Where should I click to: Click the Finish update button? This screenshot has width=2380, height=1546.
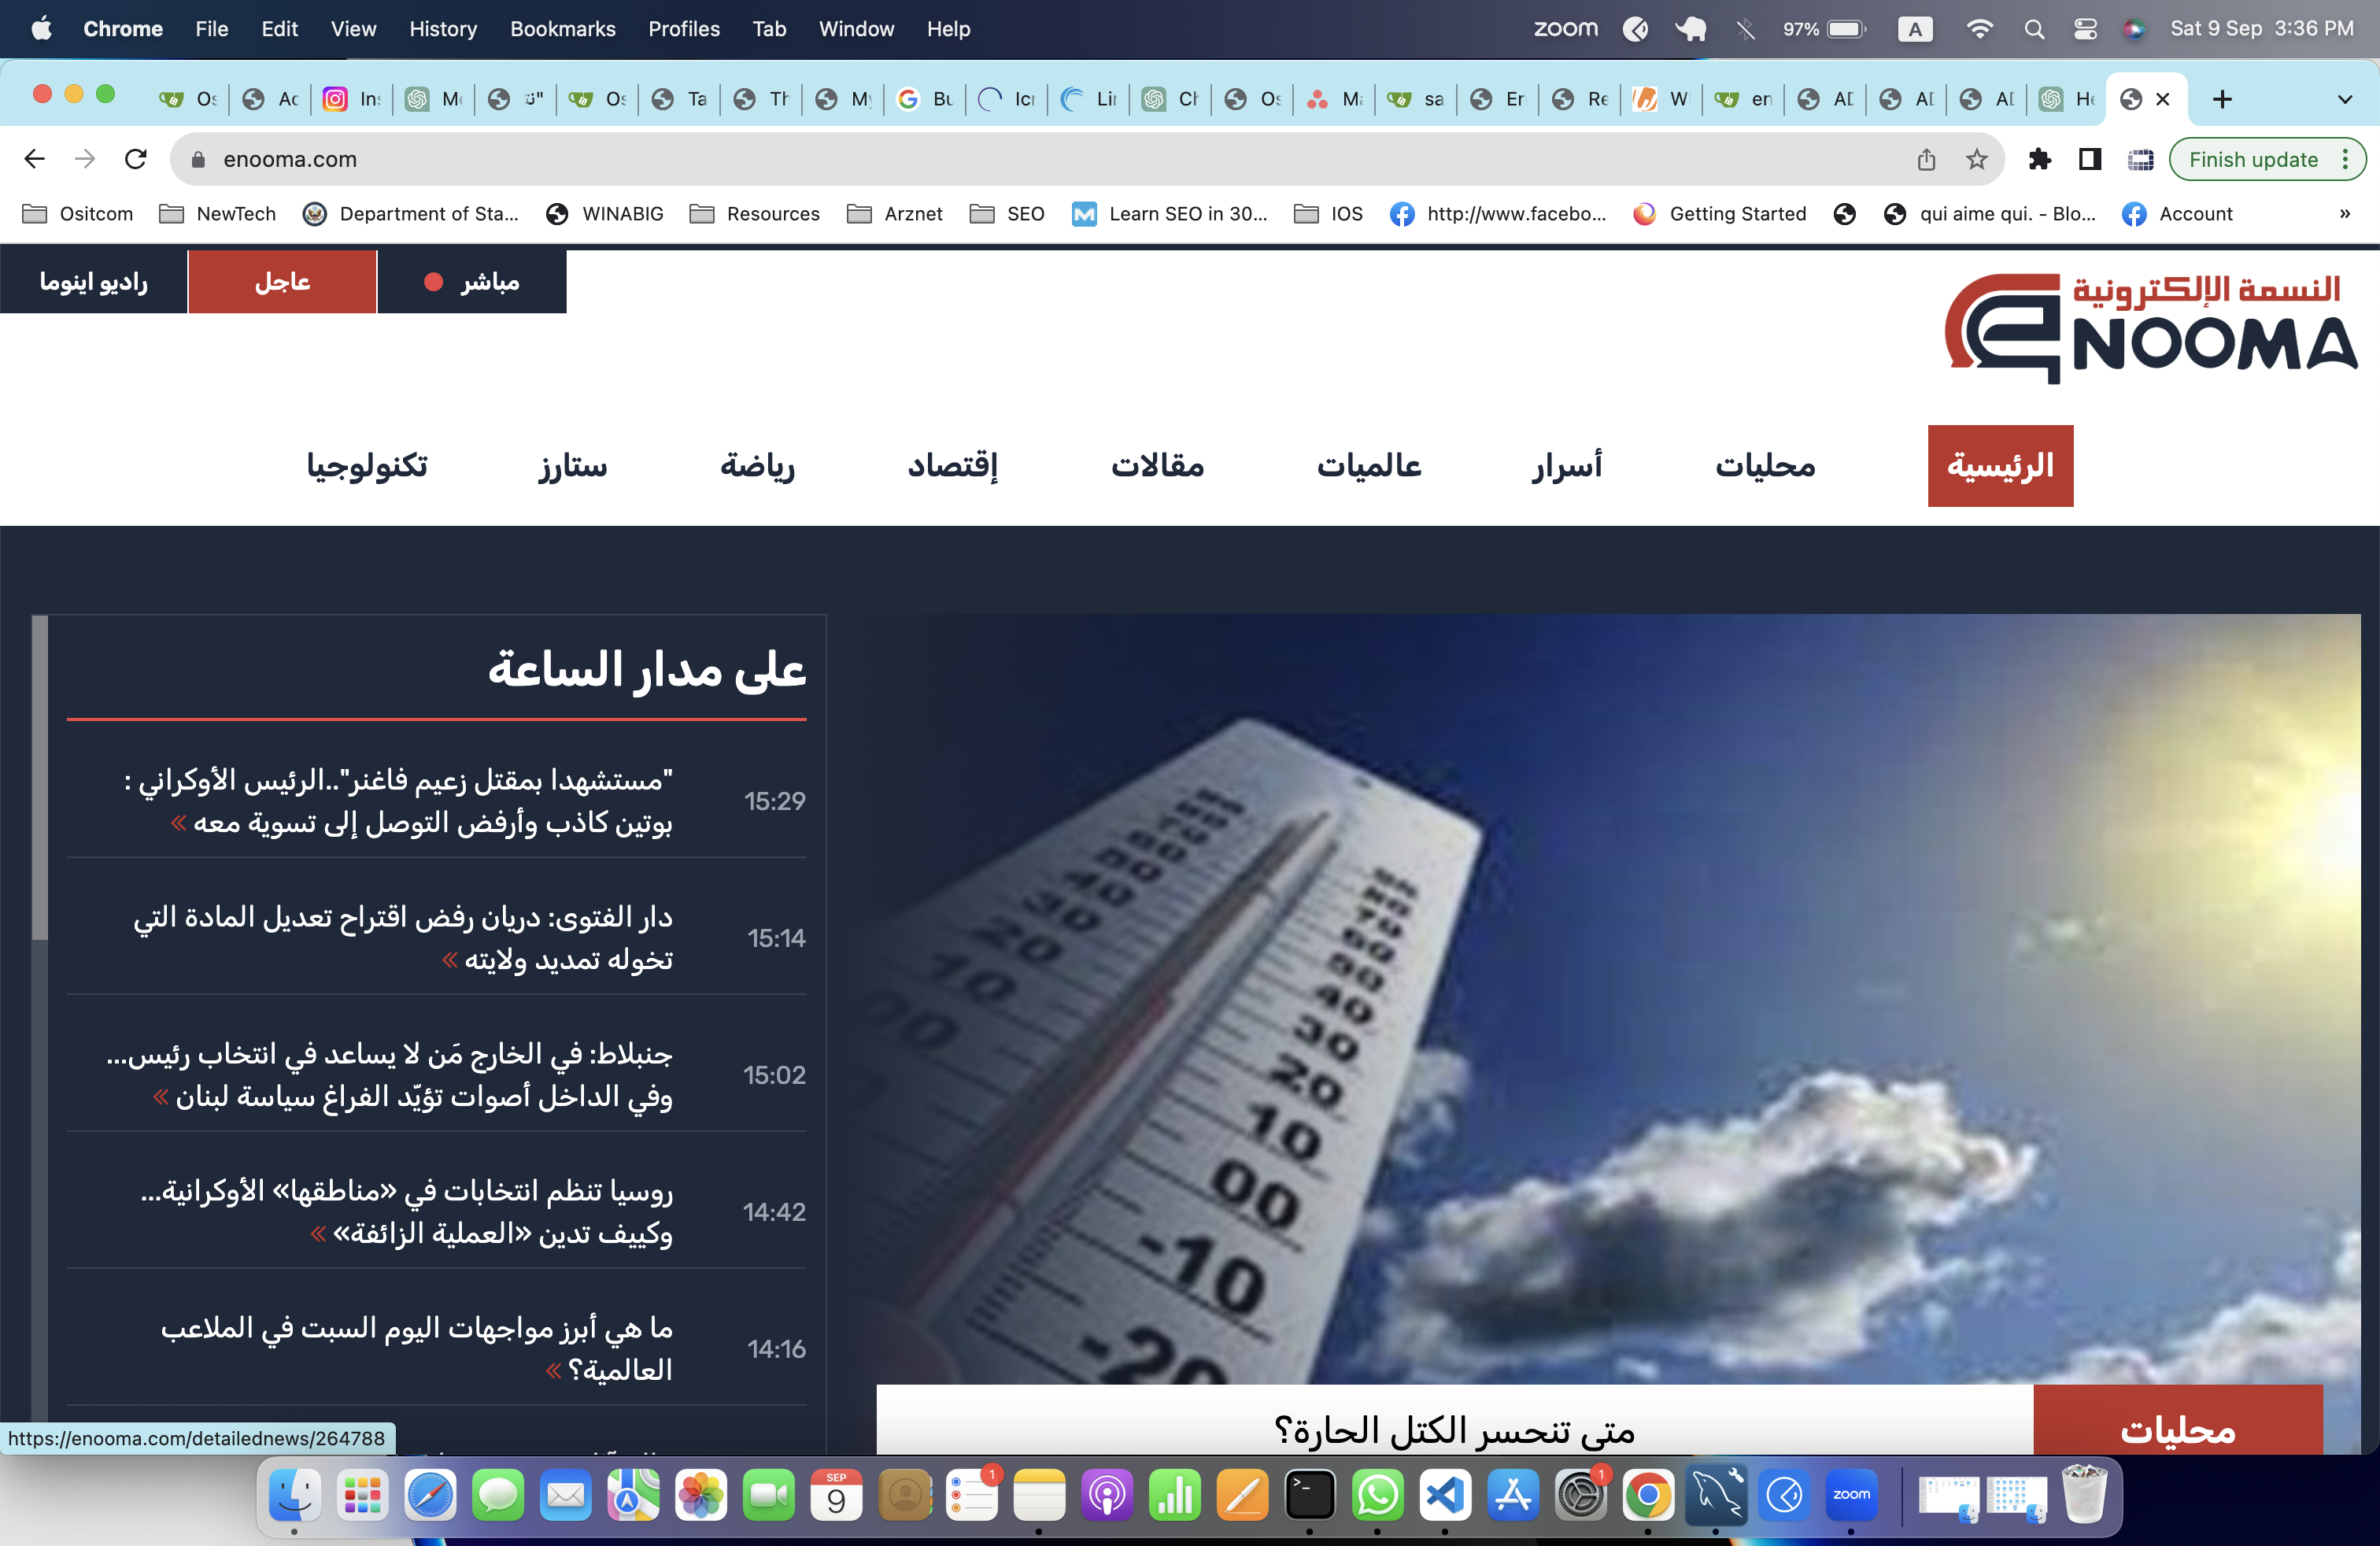pyautogui.click(x=2253, y=159)
